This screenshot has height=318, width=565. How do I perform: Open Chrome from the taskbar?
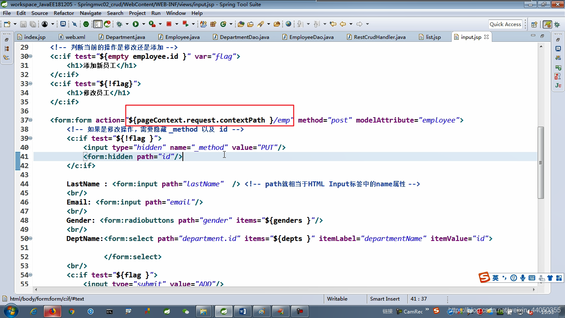coord(72,311)
